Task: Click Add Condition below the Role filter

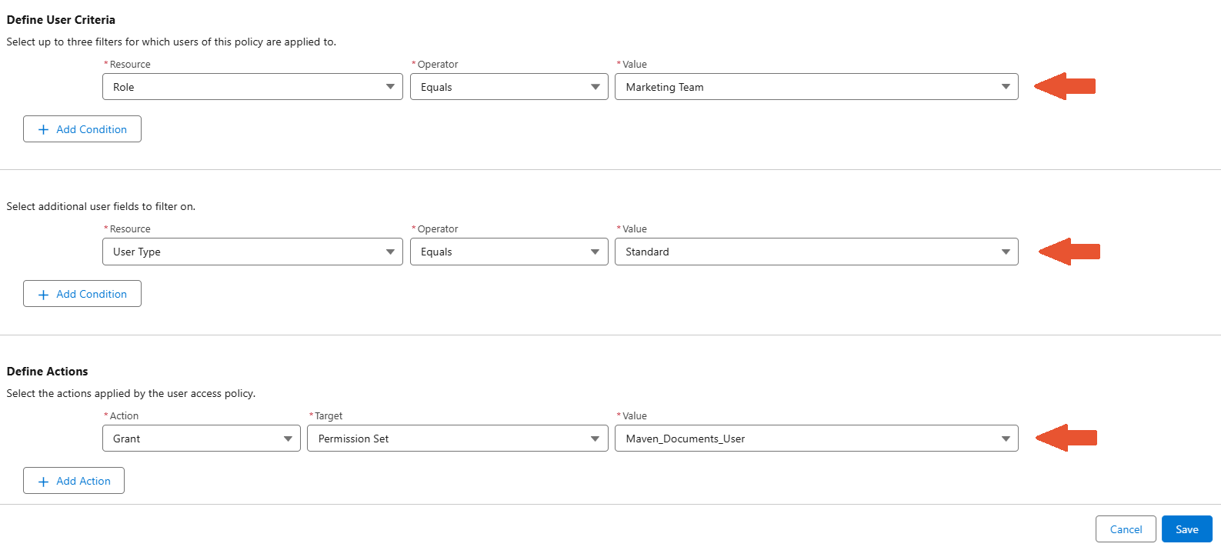Action: point(82,129)
